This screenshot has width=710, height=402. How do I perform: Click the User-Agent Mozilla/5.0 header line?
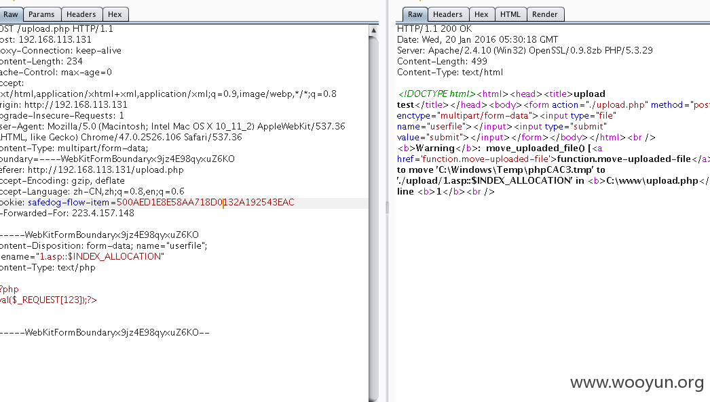click(x=172, y=126)
